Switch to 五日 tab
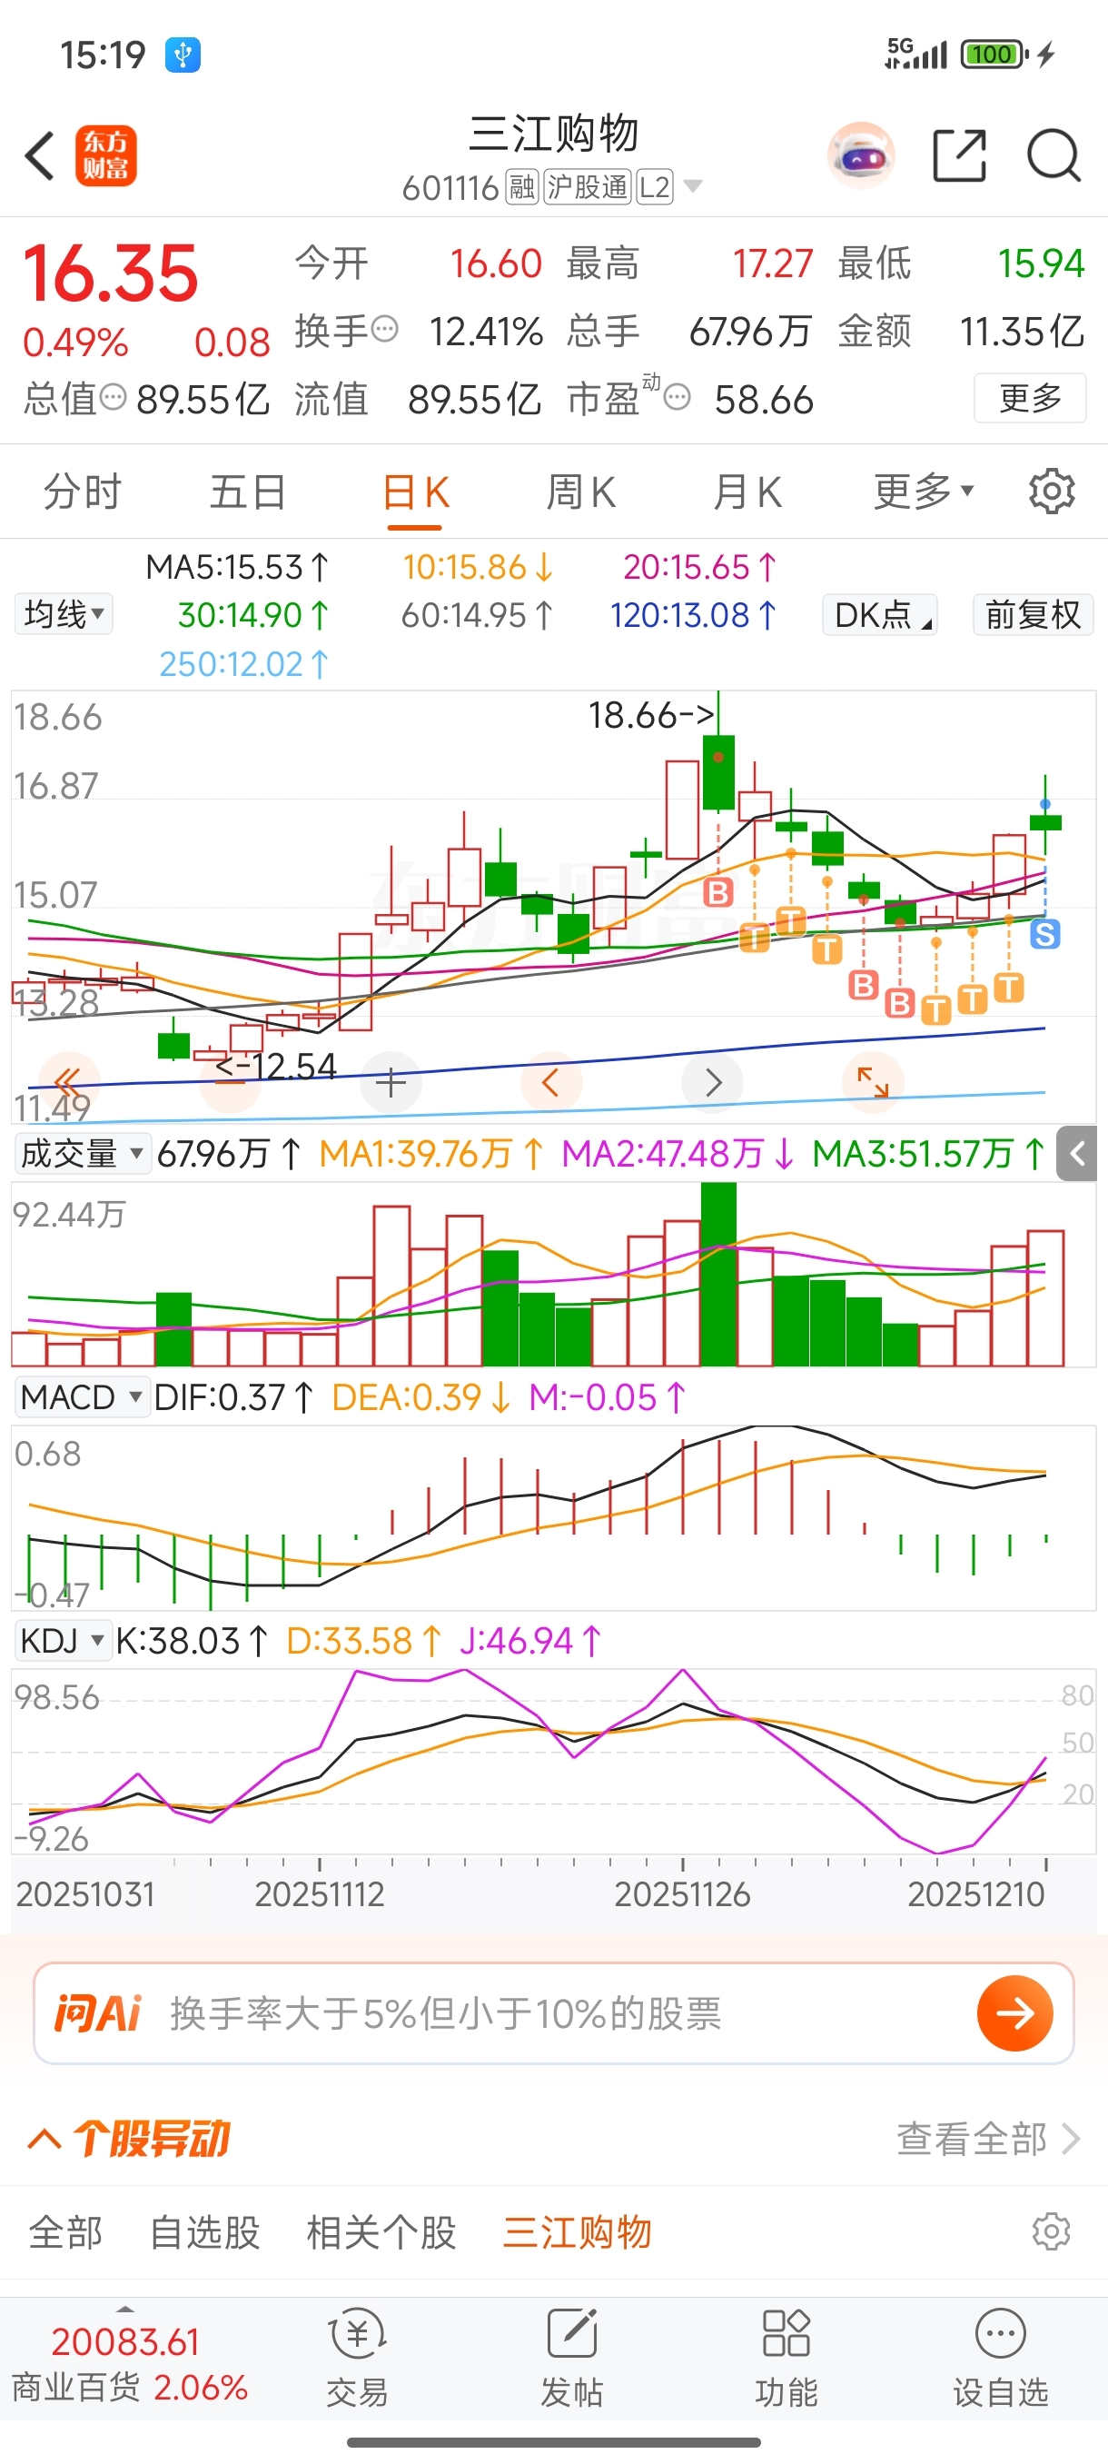The height and width of the screenshot is (2464, 1108). click(x=248, y=492)
